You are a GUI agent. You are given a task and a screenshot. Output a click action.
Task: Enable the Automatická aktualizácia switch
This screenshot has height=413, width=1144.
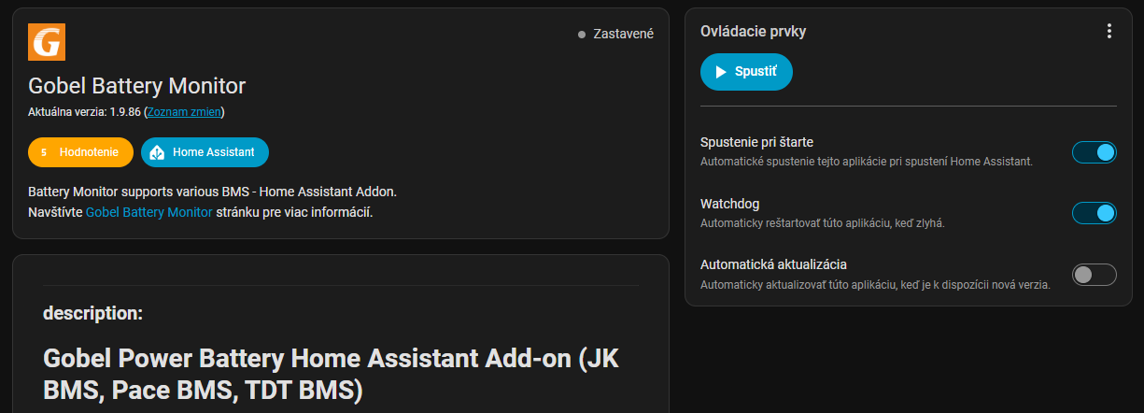1095,275
